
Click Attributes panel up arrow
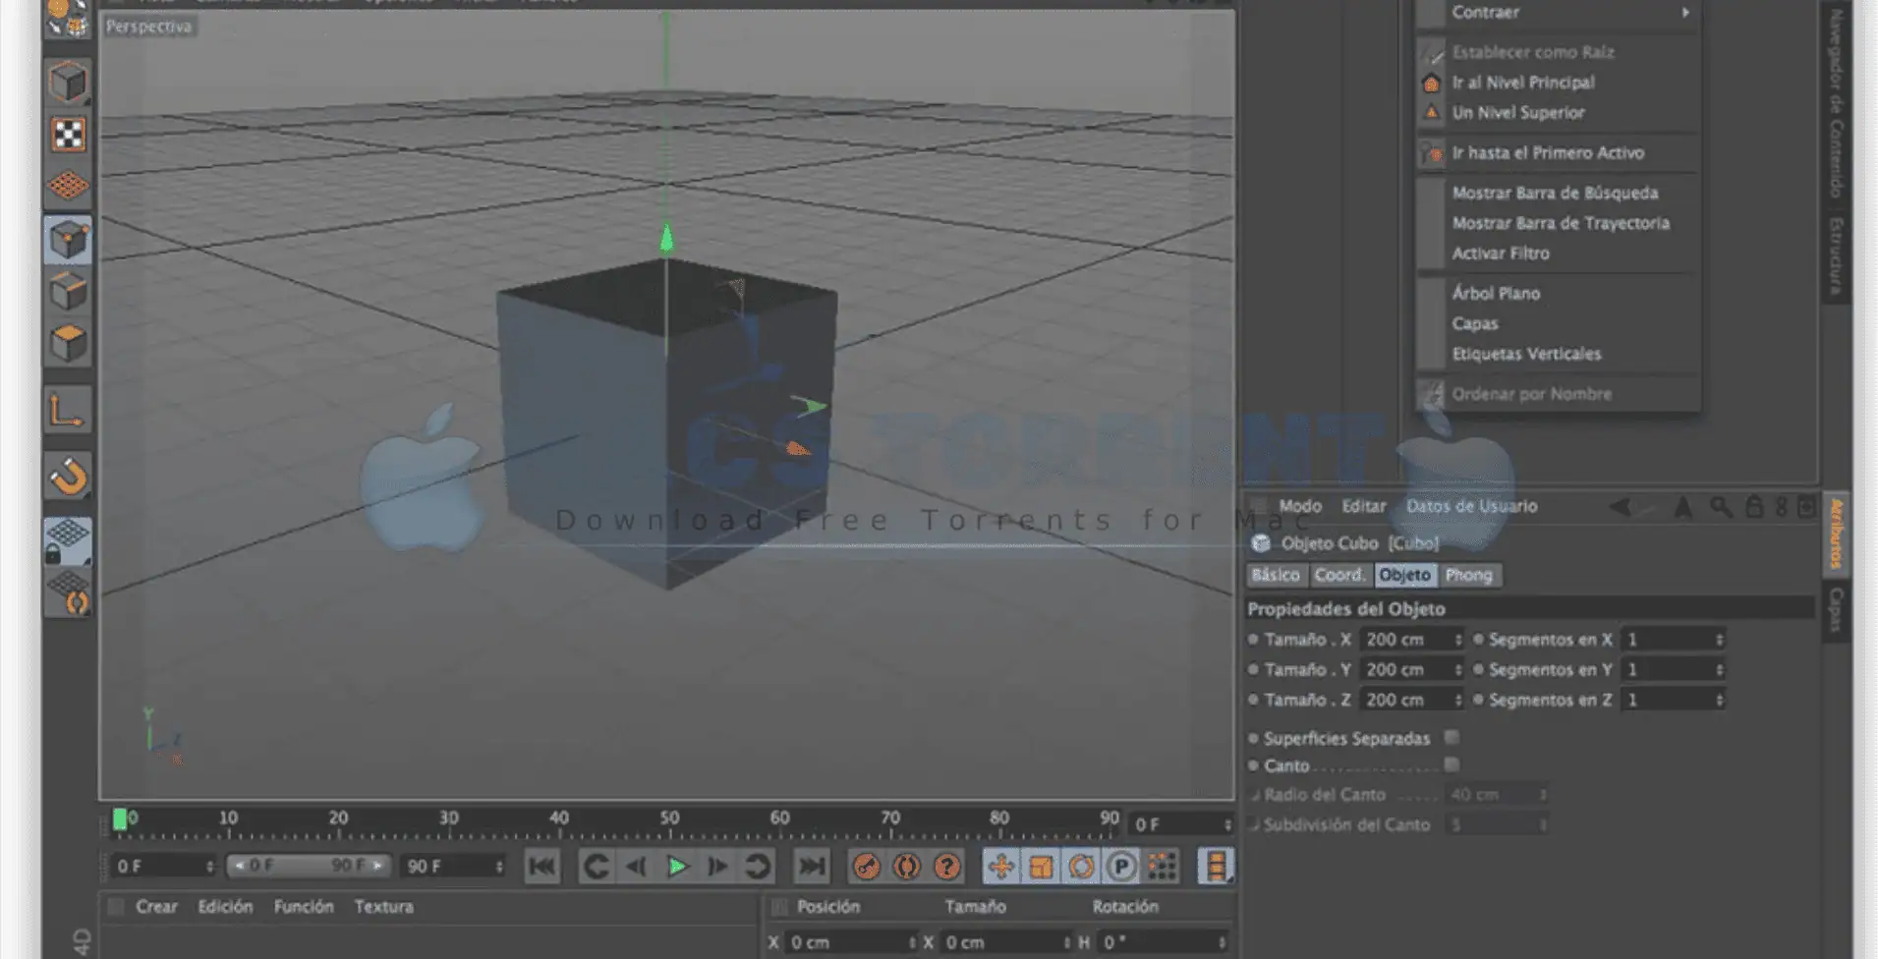point(1682,507)
